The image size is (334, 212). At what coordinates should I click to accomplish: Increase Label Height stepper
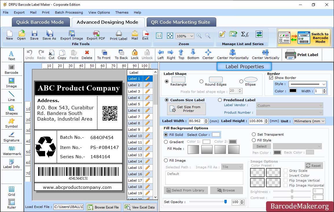coord(266,120)
